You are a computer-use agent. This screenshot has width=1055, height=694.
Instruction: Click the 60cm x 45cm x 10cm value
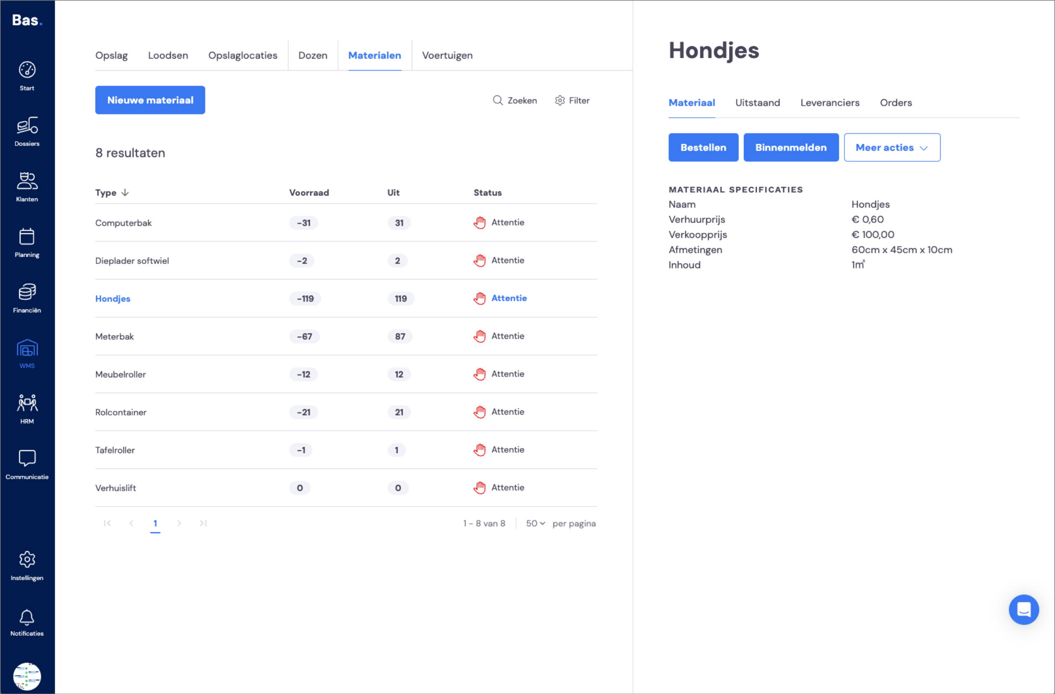click(x=902, y=249)
